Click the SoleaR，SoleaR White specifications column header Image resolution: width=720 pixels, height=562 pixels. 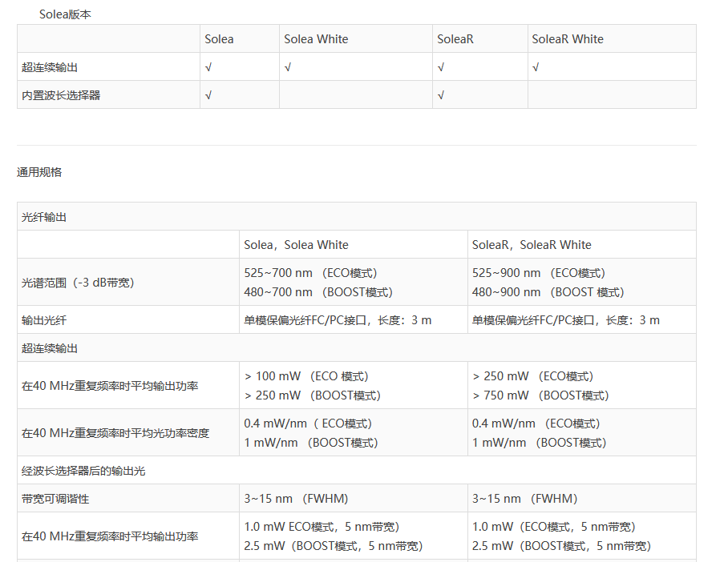point(532,245)
